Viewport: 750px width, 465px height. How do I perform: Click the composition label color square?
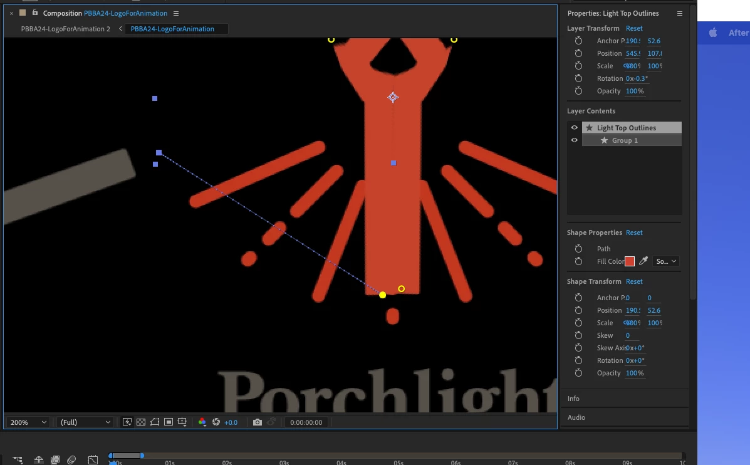click(23, 13)
